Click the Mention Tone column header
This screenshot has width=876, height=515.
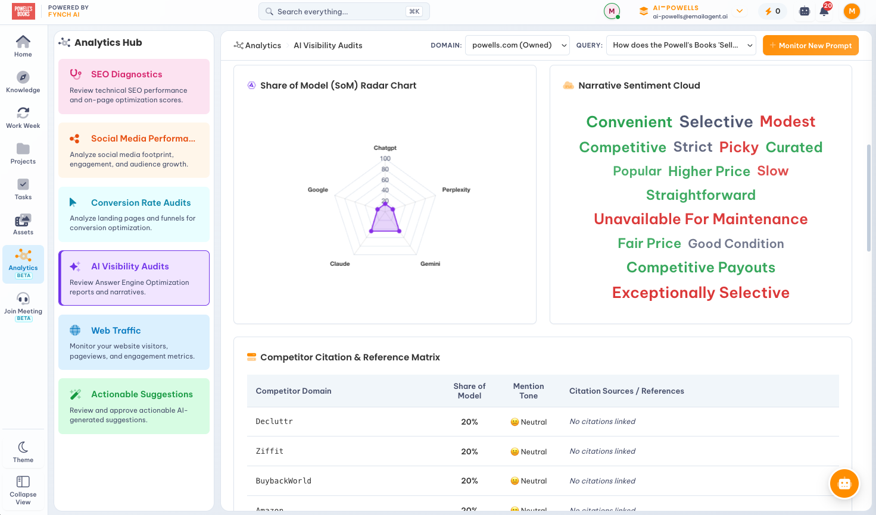pyautogui.click(x=528, y=391)
